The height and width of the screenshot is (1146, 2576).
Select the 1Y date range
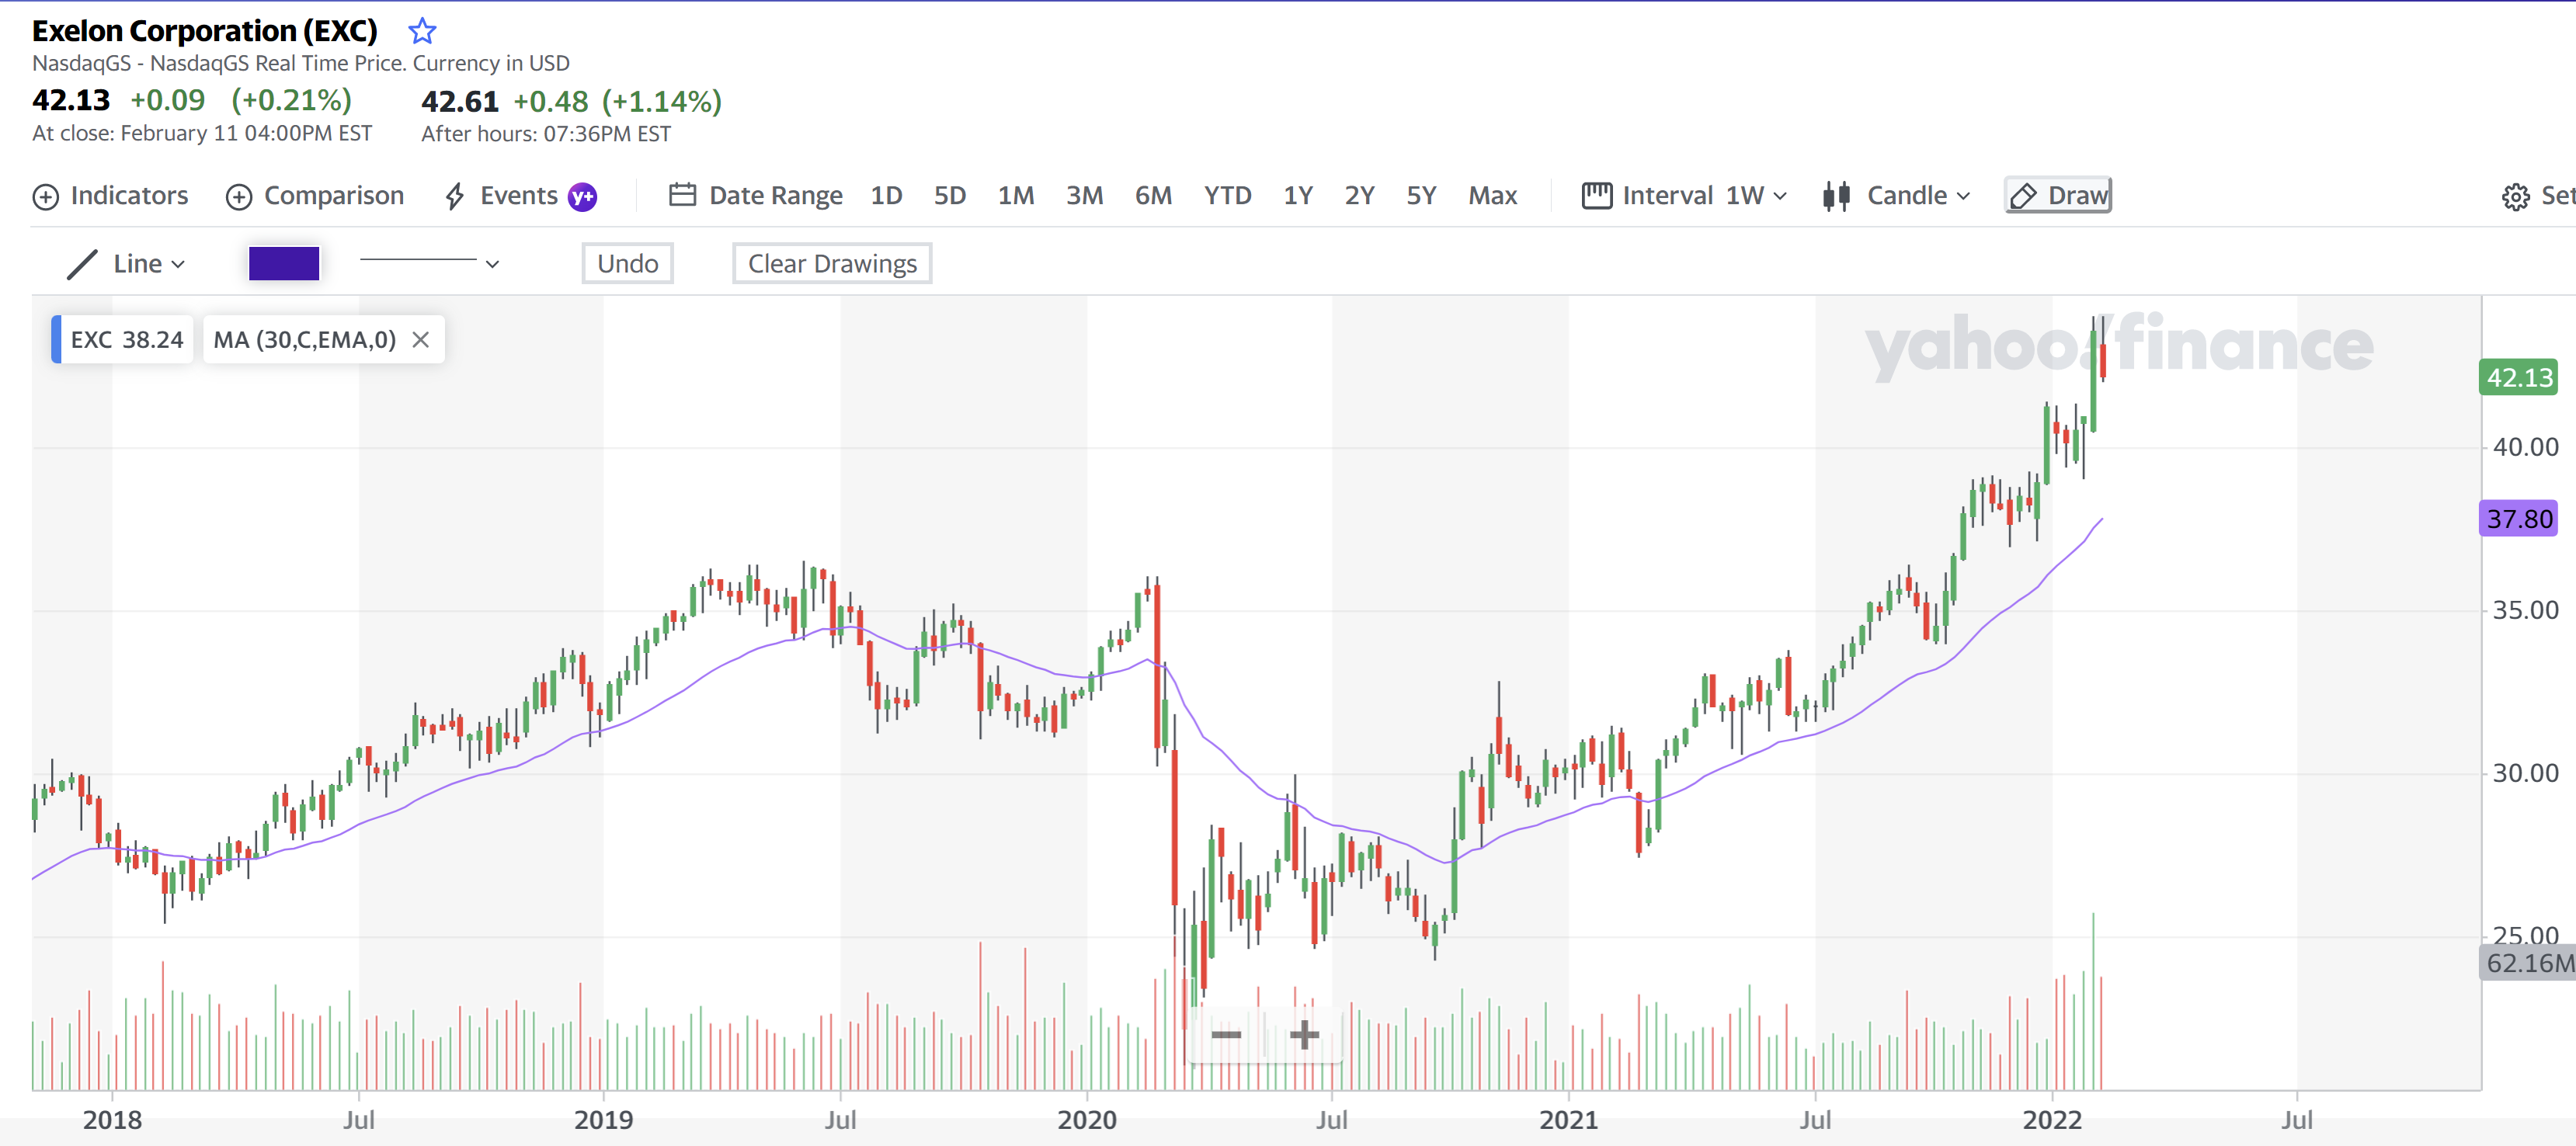point(1298,196)
